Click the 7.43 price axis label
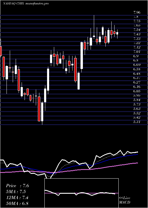Screen dimensions: 148x208 pyautogui.click(x=137, y=34)
